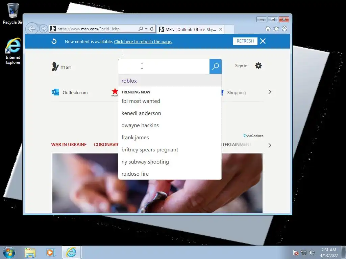Click the Show desktop strip
Image resolution: width=346 pixels, height=259 pixels.
344,252
